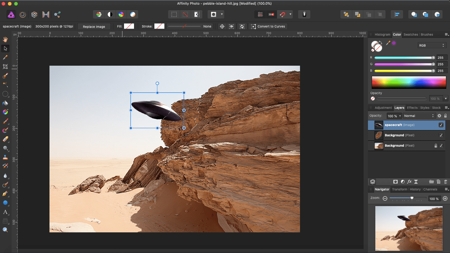Viewport: 450px width, 253px height.
Task: Uncheck visibility of the unlocked Background layer
Action: pos(441,135)
